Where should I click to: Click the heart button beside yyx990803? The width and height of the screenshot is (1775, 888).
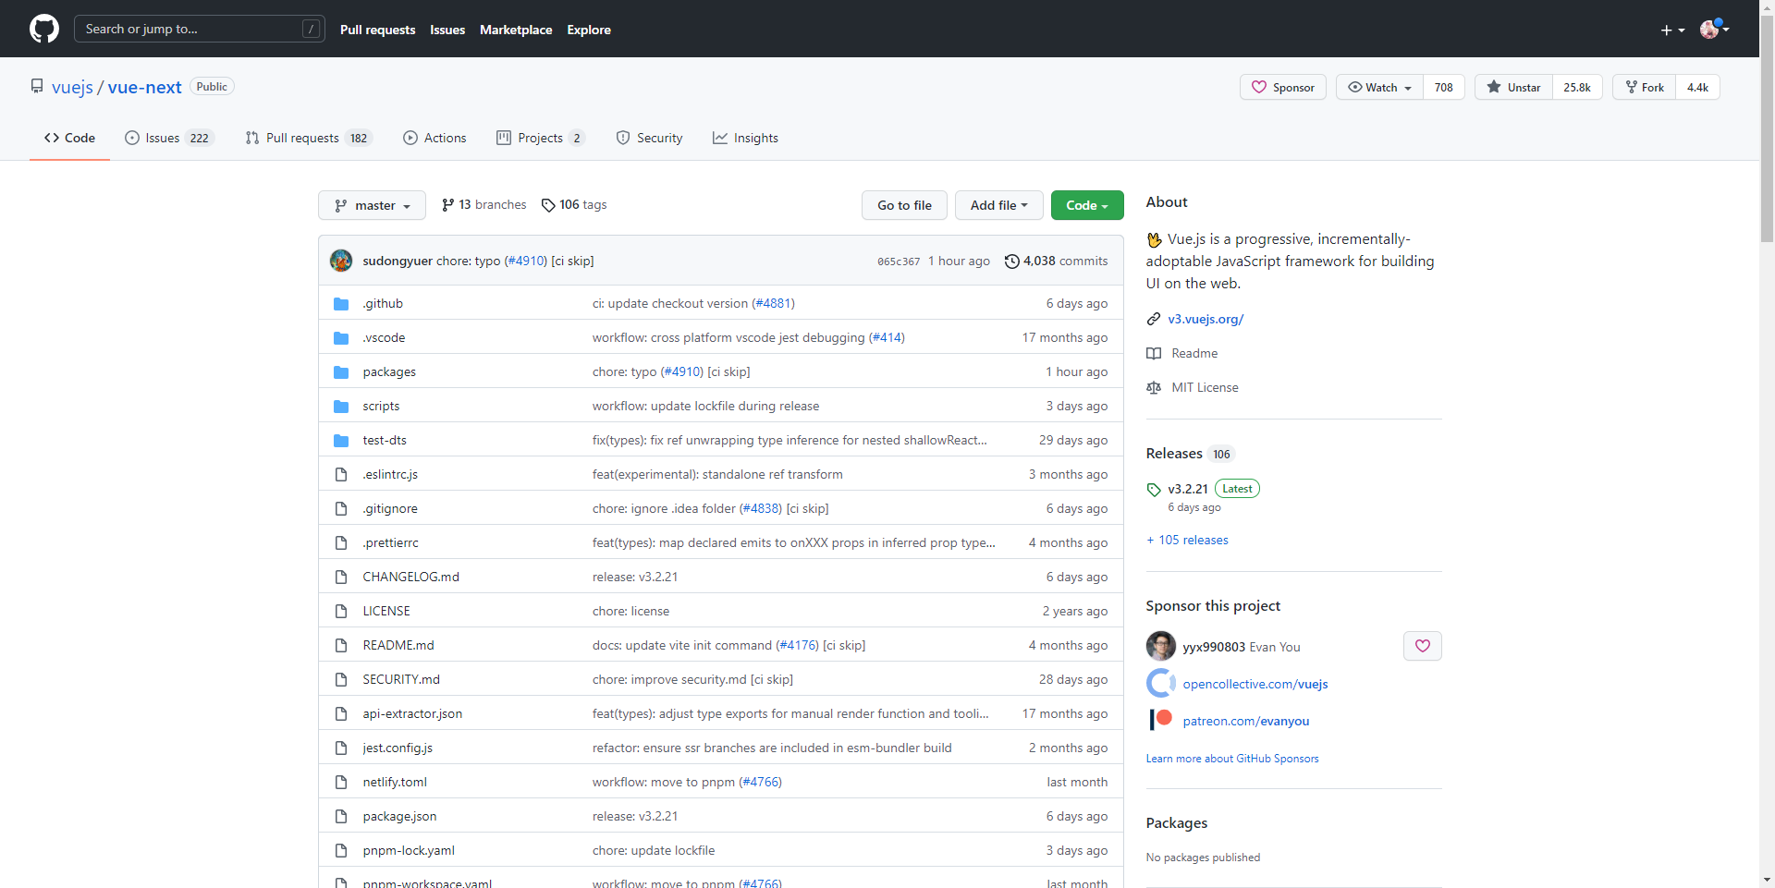(x=1422, y=646)
